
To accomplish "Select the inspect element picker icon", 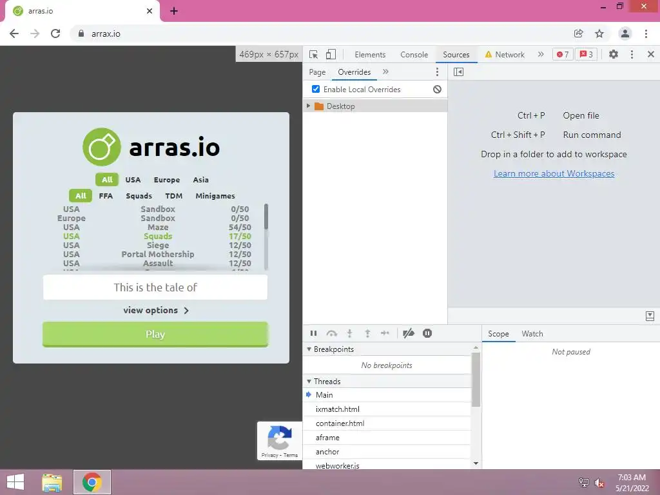I will pyautogui.click(x=313, y=54).
